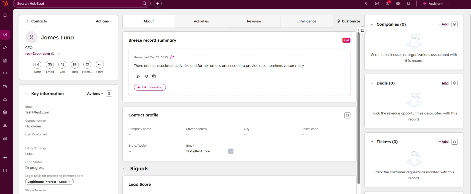Open the calling phone icon in top bar
Viewport: 471px width, 194px height.
pos(367,3)
